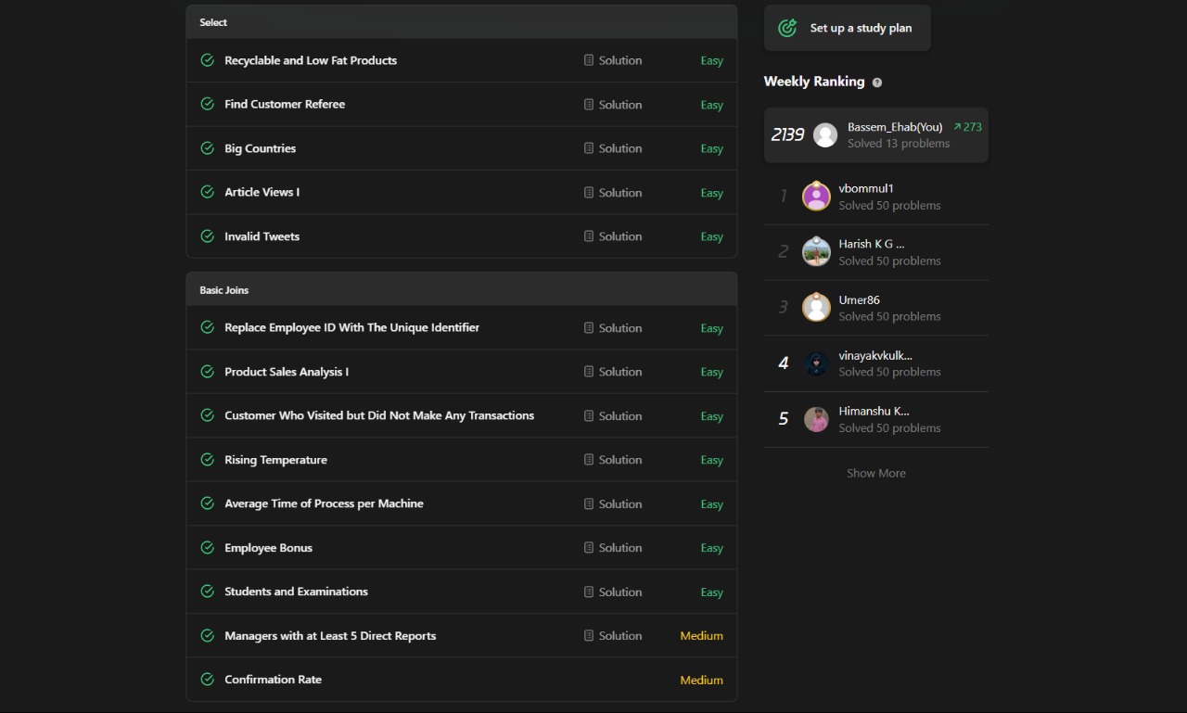
Task: Open Solution for Product Sales Analysis I
Action: [x=613, y=372]
